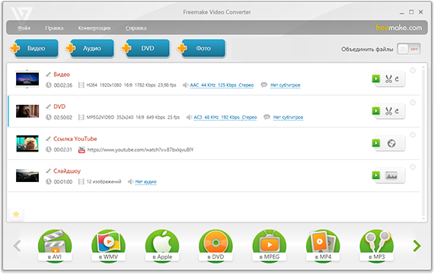
Task: Select the YouTube URL text
Action: (140, 150)
